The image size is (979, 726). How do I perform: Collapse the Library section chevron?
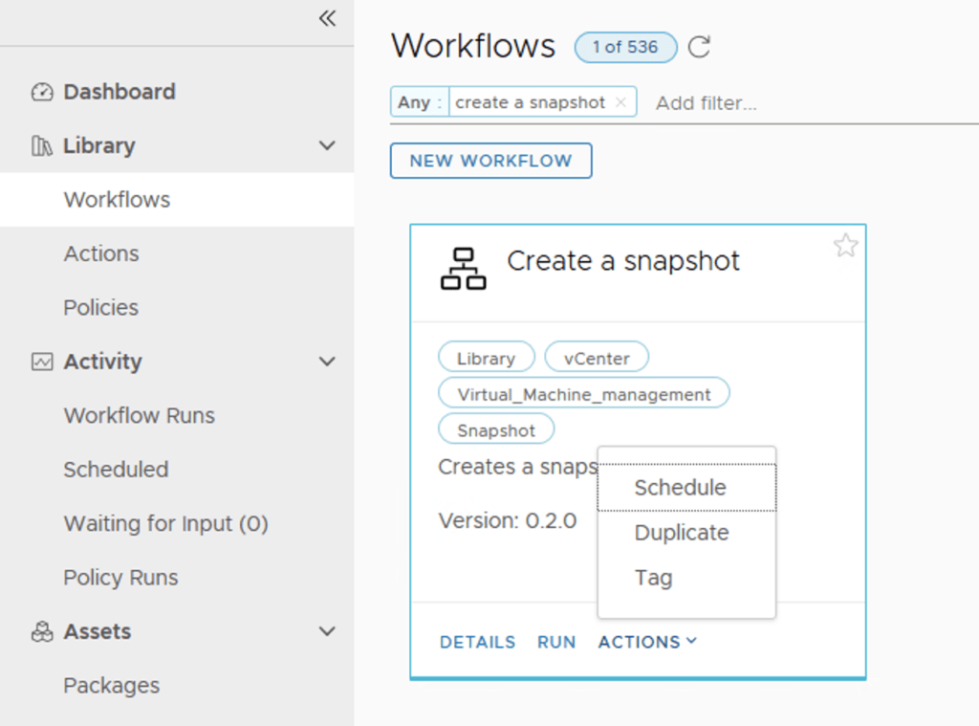coord(327,146)
